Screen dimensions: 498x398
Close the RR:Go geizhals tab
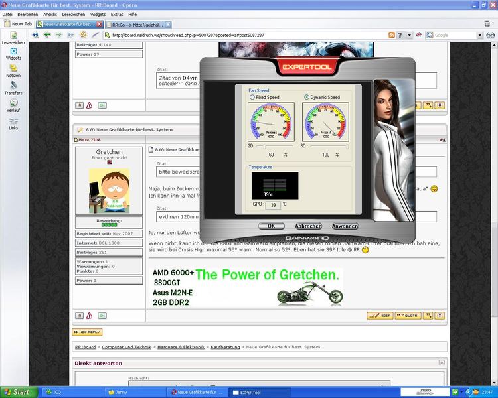click(x=168, y=24)
